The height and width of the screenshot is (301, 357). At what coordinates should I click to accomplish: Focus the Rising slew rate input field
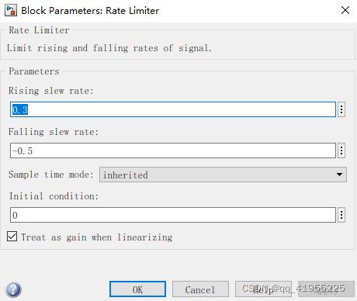pyautogui.click(x=173, y=109)
